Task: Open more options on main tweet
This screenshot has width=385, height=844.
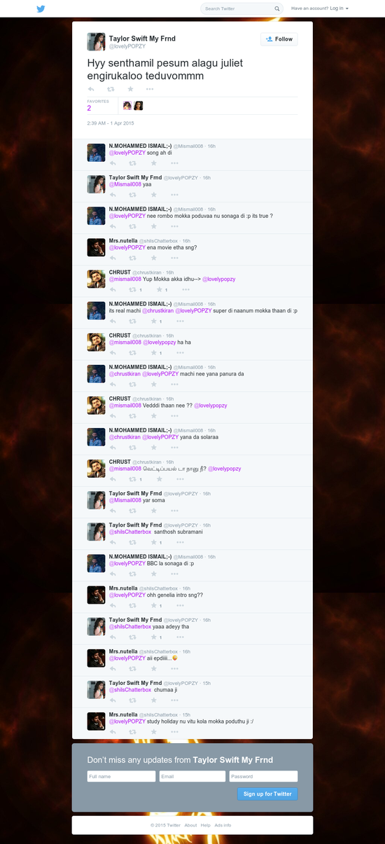Action: click(150, 89)
